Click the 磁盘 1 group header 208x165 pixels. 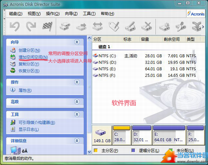click(104, 47)
